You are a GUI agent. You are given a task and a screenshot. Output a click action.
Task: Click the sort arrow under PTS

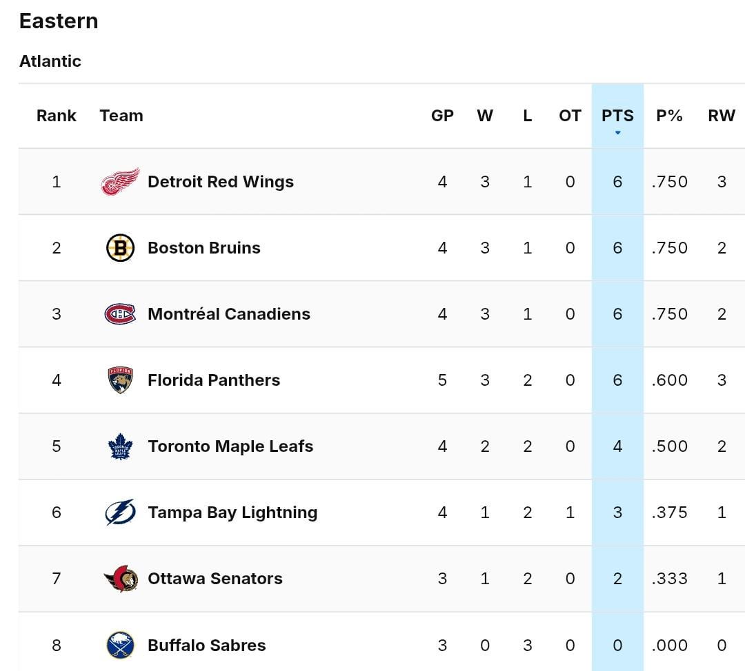[x=617, y=131]
